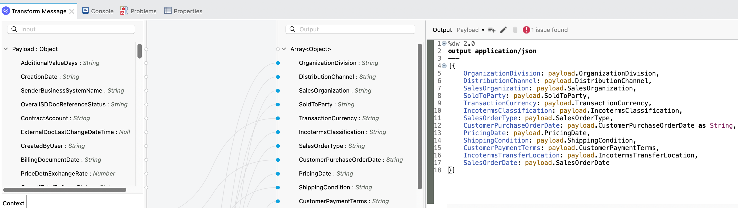Screen dimensions: 738x208
Task: Select SalesOrganization output field
Action: (x=335, y=90)
